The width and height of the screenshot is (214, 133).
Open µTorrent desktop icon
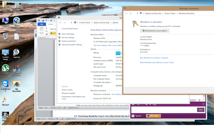click(5, 69)
